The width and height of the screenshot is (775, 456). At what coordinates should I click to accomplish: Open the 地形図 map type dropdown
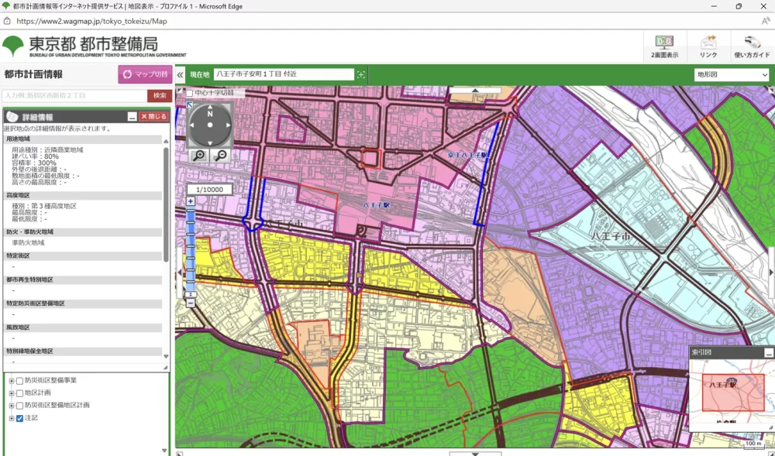coord(731,74)
